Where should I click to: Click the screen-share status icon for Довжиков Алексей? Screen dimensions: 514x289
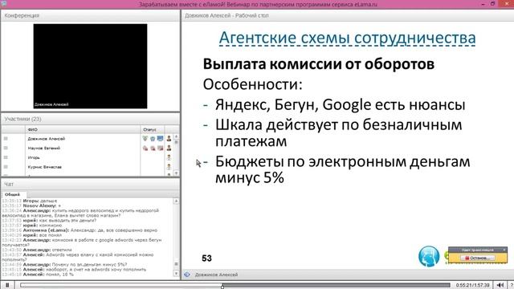[160, 139]
